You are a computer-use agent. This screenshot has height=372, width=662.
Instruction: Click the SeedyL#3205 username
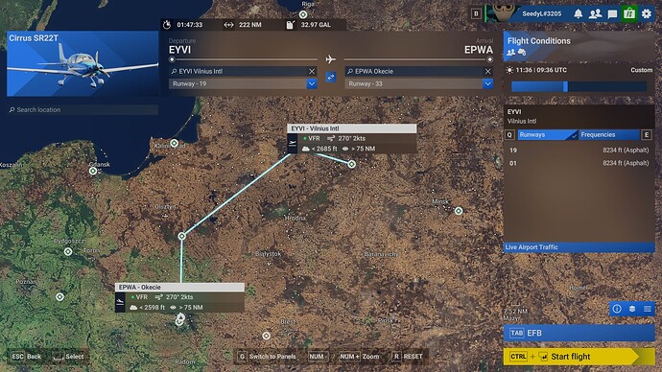point(542,14)
